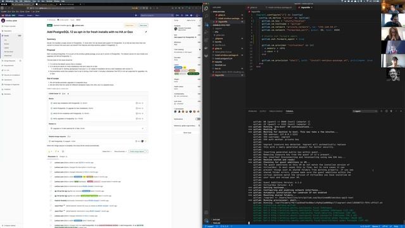Expand the TIMELINE section in VS Code explorer
This screenshot has width=405, height=228.
(x=216, y=223)
